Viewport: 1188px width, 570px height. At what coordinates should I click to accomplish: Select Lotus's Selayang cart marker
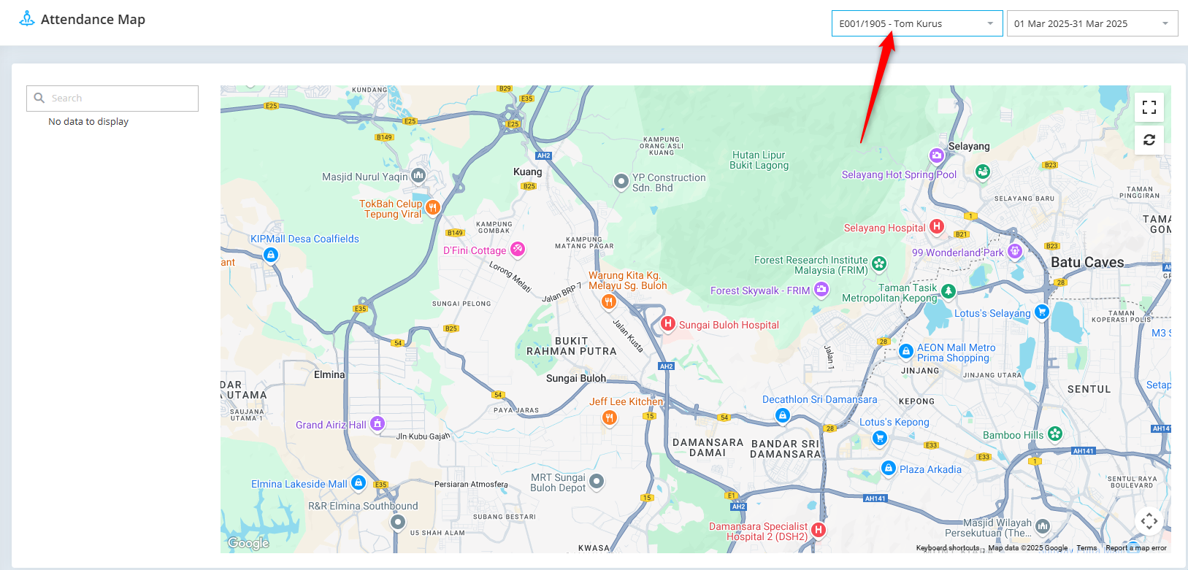point(1041,312)
